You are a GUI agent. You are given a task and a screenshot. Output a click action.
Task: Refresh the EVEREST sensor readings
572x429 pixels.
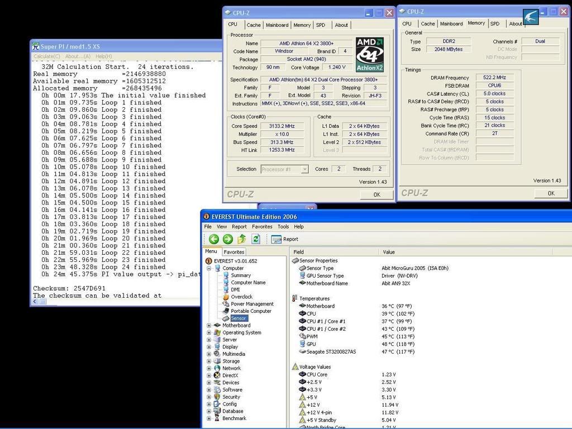click(x=256, y=239)
